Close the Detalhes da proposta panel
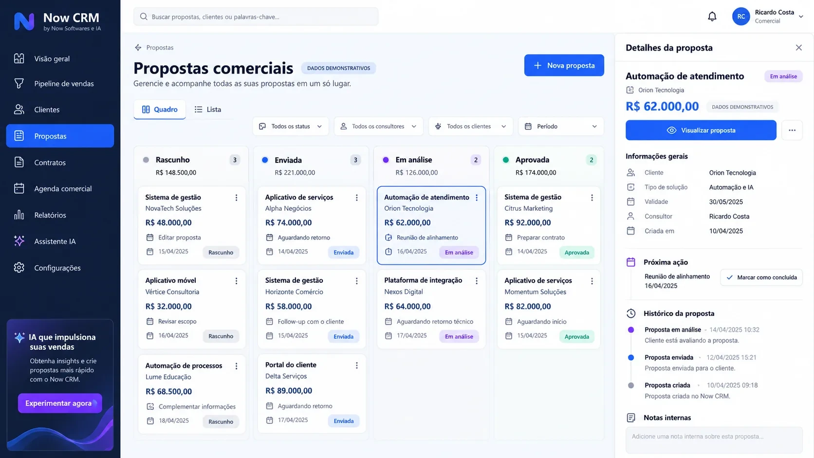The height and width of the screenshot is (458, 814). click(x=798, y=48)
